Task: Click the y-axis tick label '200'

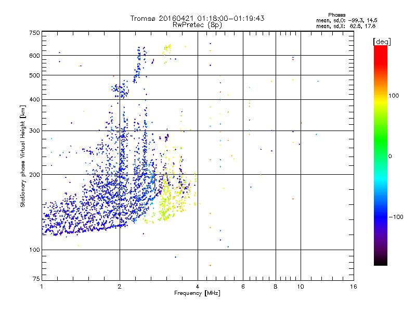Action: (x=34, y=175)
